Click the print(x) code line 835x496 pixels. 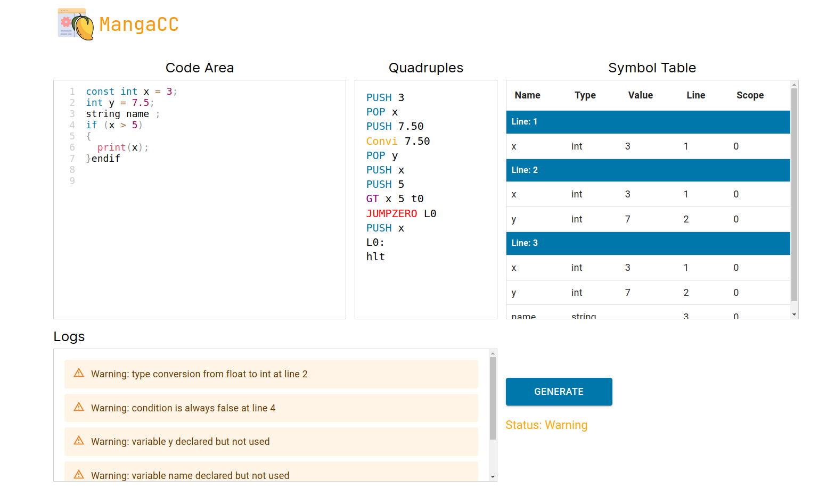tap(123, 147)
